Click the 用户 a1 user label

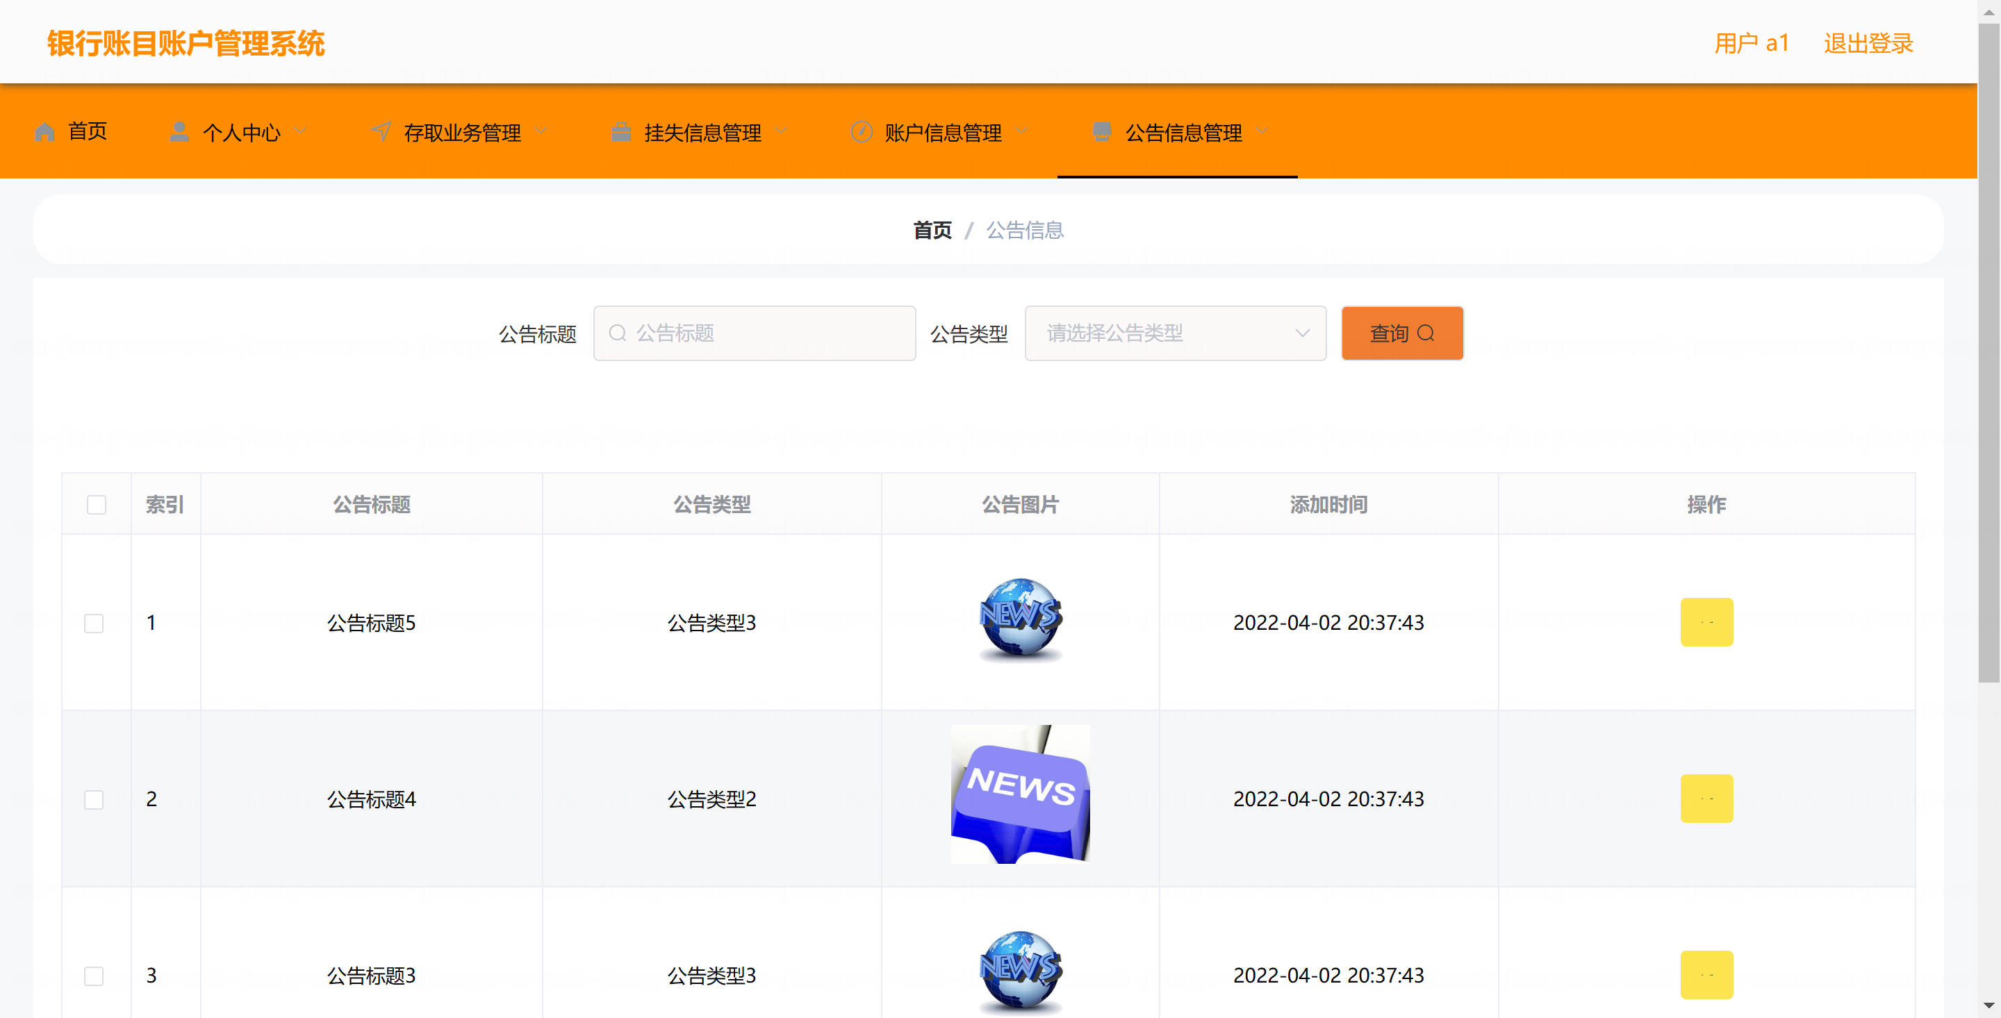click(1752, 44)
